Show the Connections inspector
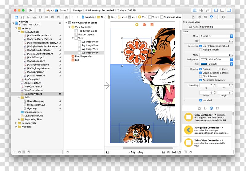Viewport: 246px width, 171px height. pyautogui.click(x=224, y=17)
